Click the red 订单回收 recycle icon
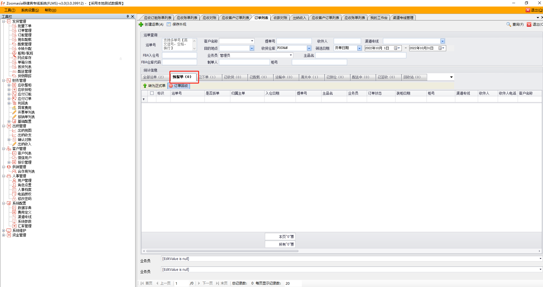Viewport: 543px width, 287px height. [171, 86]
